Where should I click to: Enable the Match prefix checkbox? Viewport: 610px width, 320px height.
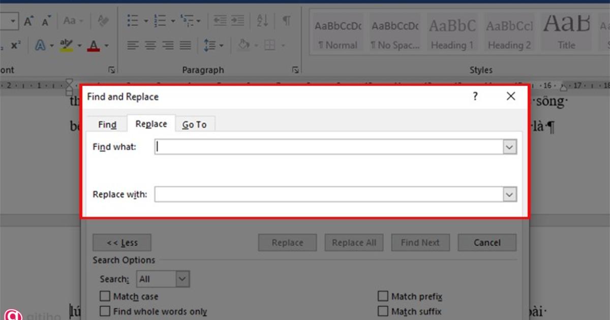(383, 296)
